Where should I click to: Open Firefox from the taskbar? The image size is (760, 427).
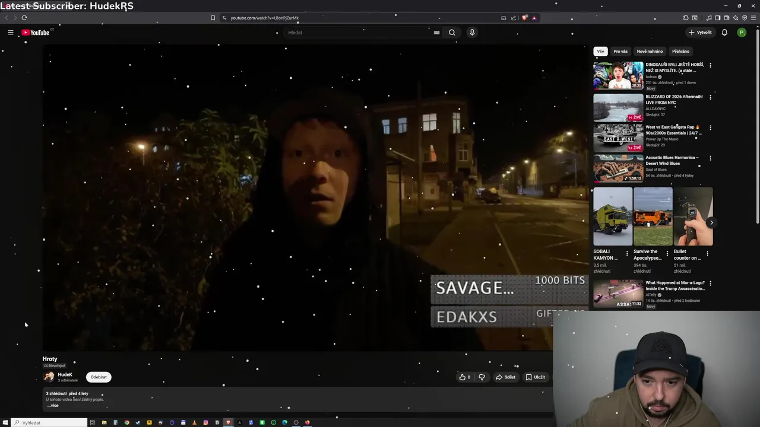coord(307,422)
